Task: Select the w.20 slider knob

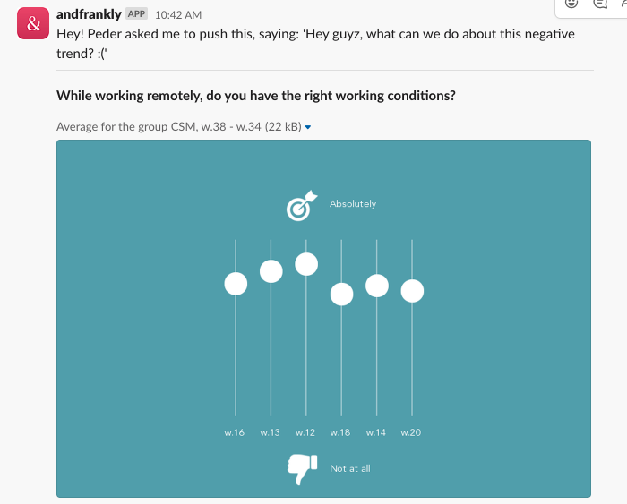Action: click(x=412, y=291)
